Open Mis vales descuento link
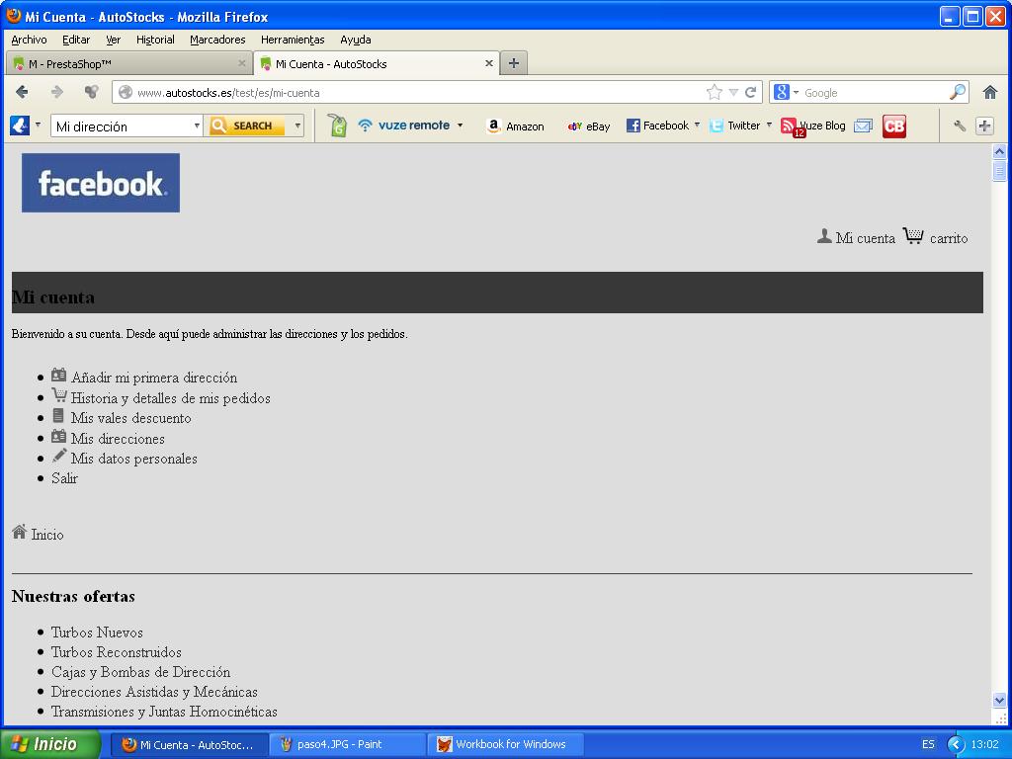1012x759 pixels. [x=131, y=418]
